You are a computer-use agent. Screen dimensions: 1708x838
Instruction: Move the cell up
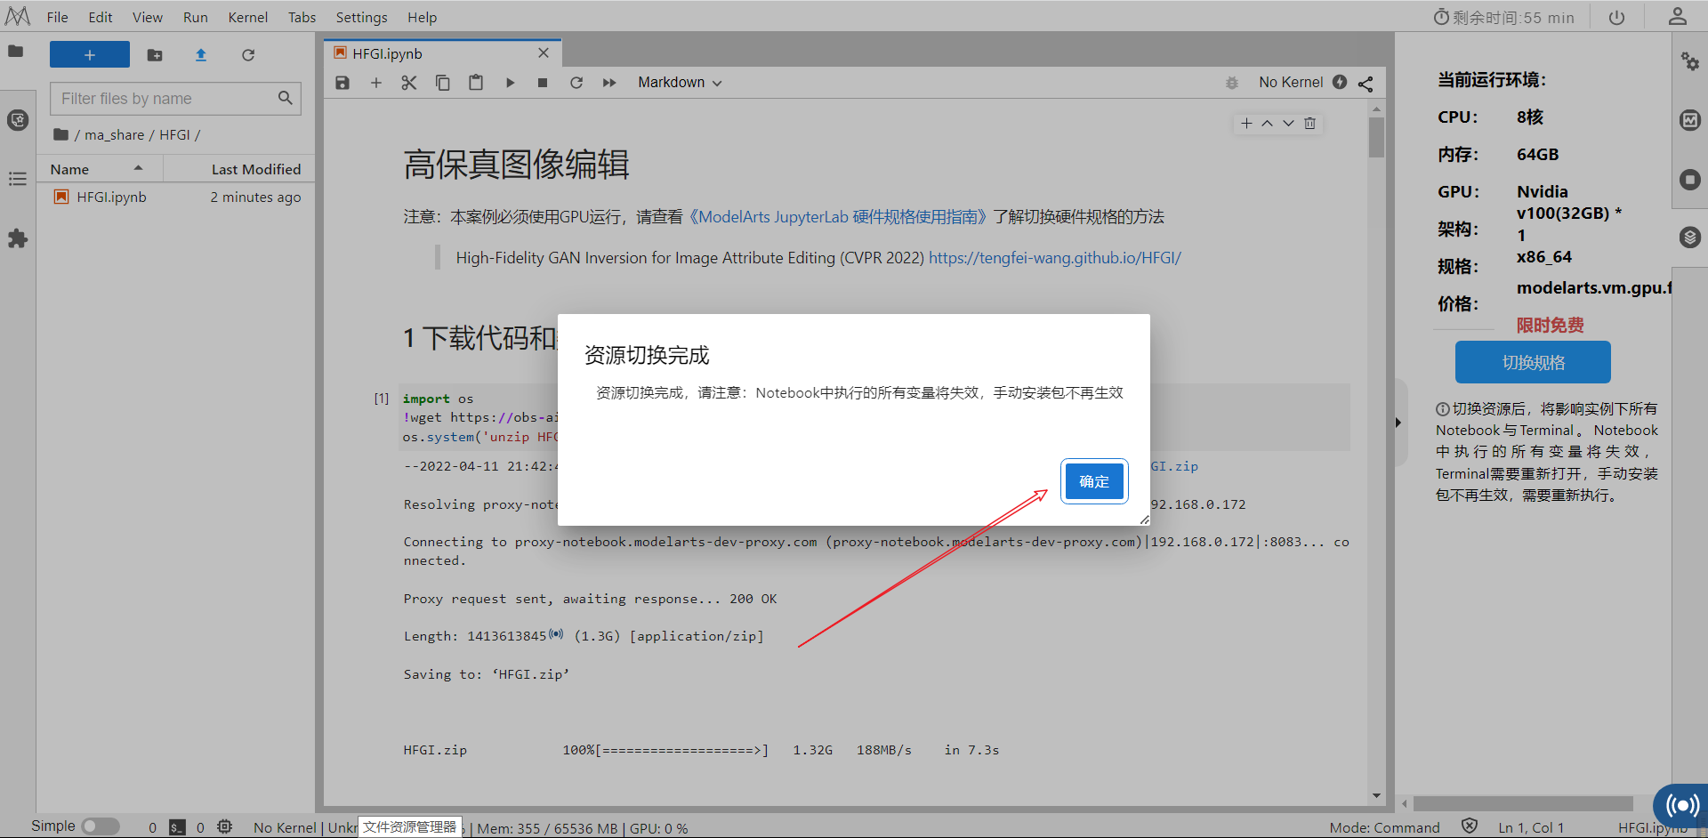pyautogui.click(x=1267, y=124)
